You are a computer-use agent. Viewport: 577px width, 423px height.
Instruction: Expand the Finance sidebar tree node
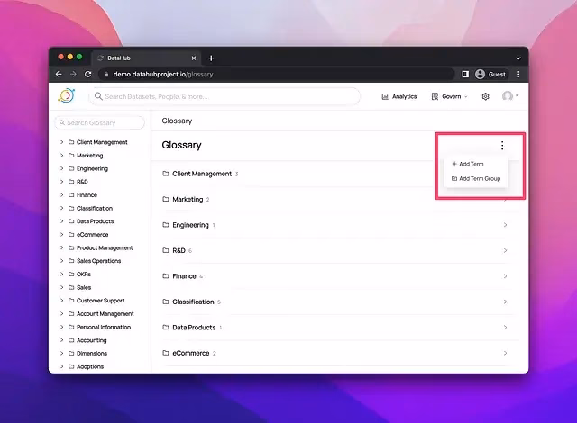coord(61,194)
